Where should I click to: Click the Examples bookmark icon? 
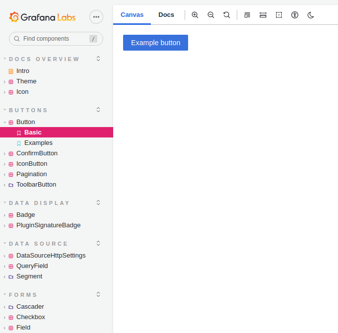click(x=19, y=143)
